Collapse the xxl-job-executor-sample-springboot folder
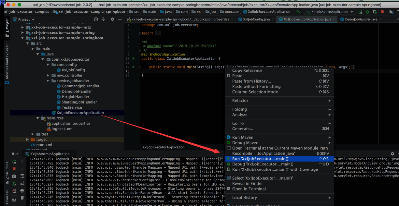 point(22,38)
